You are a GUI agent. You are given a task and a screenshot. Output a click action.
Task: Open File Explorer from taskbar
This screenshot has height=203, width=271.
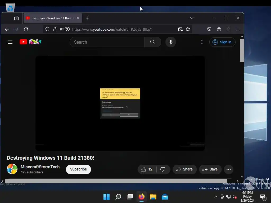[x=153, y=197]
